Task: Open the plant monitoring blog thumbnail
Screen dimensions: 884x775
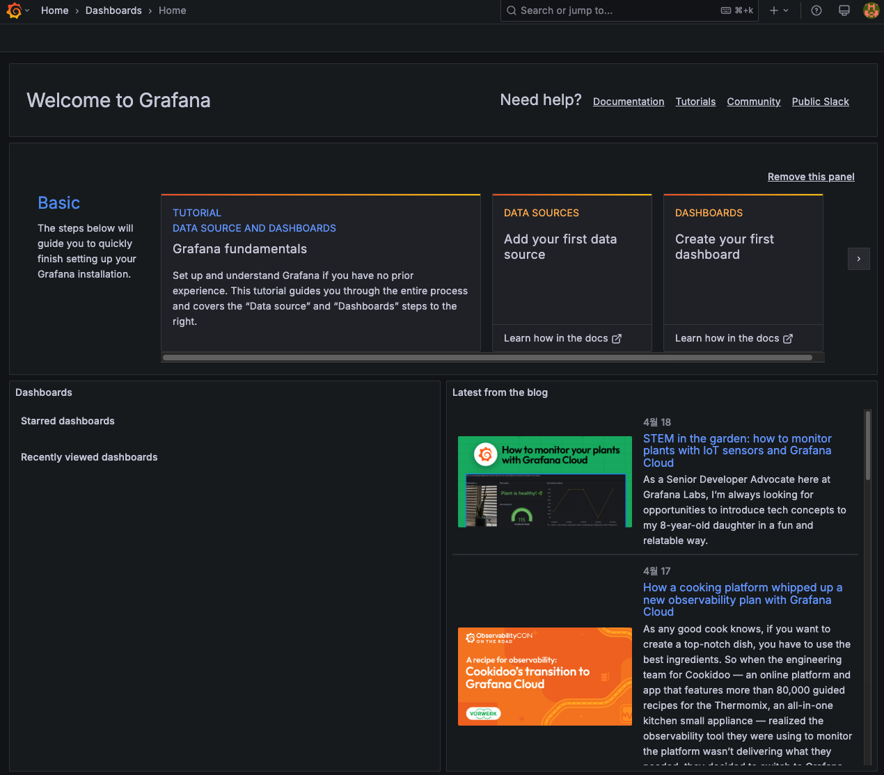Action: pos(545,481)
